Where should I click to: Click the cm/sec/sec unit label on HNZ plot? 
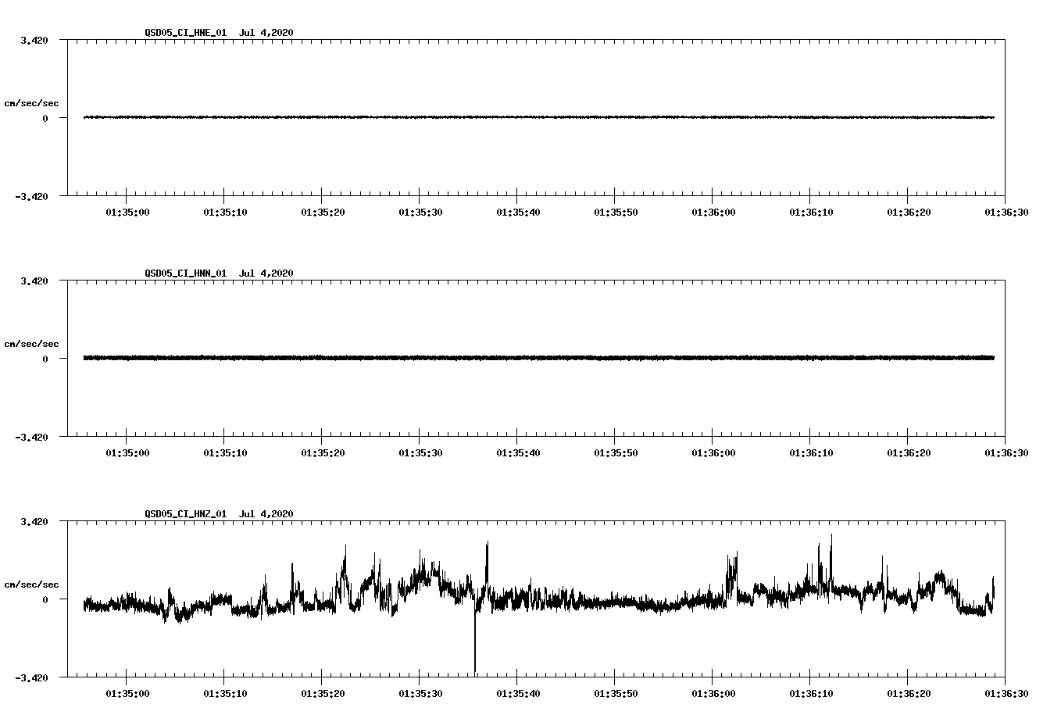coord(31,584)
